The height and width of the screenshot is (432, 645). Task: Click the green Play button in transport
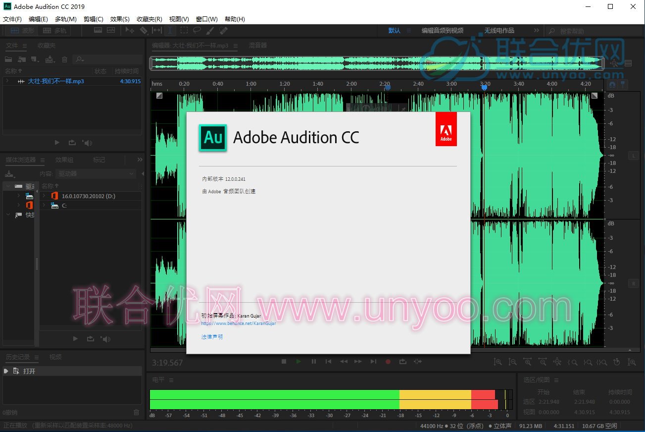[298, 362]
